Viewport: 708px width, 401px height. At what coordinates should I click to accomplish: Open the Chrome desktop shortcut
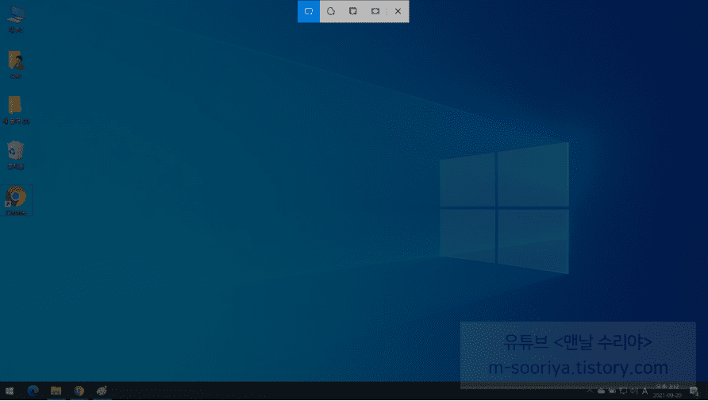16,200
